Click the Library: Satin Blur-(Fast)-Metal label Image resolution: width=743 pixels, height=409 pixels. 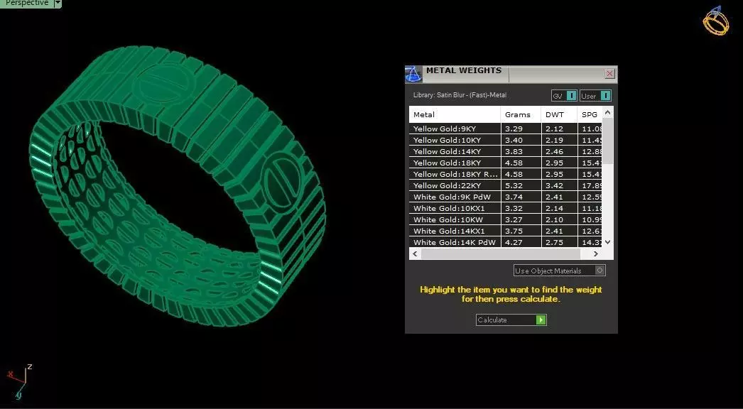460,95
